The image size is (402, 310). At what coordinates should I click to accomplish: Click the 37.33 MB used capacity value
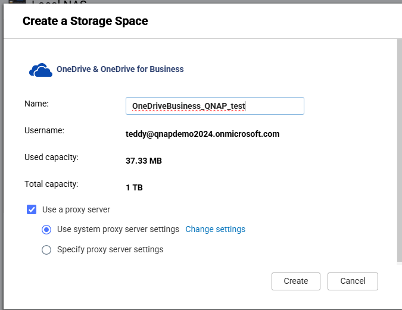pyautogui.click(x=144, y=161)
